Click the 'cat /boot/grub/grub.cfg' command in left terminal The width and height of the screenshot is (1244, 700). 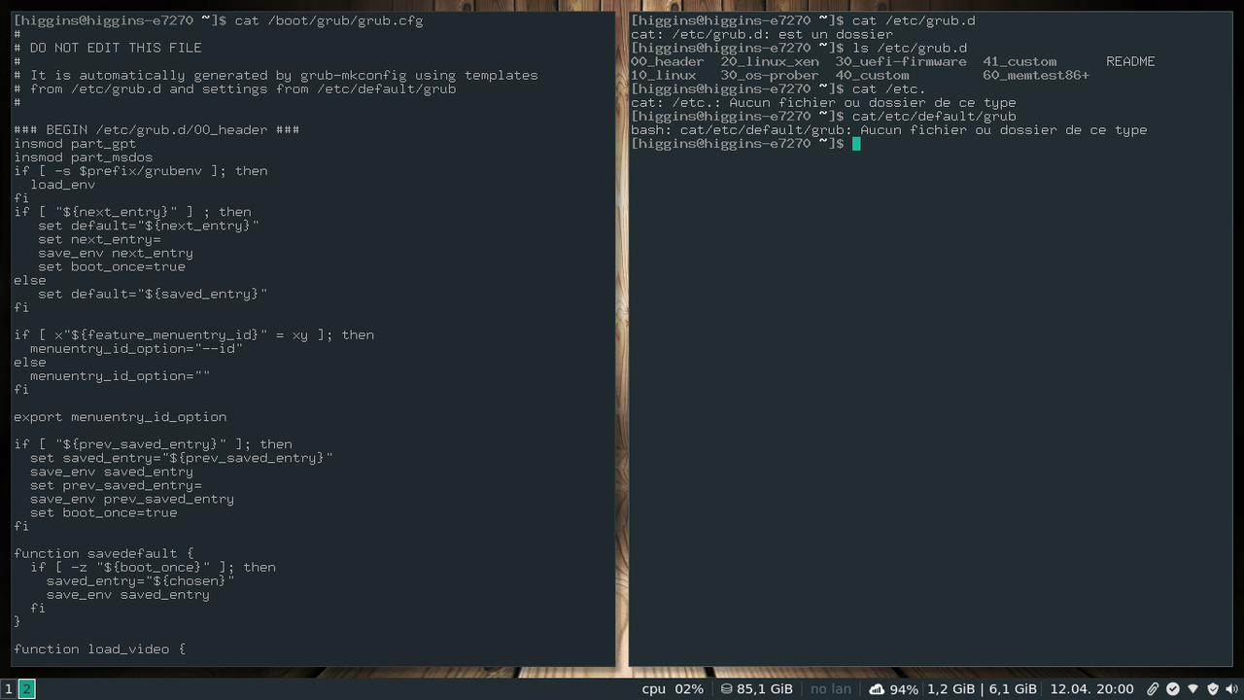point(328,20)
